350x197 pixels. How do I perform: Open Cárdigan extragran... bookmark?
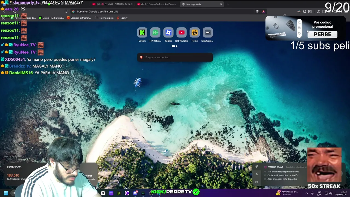coord(79,18)
